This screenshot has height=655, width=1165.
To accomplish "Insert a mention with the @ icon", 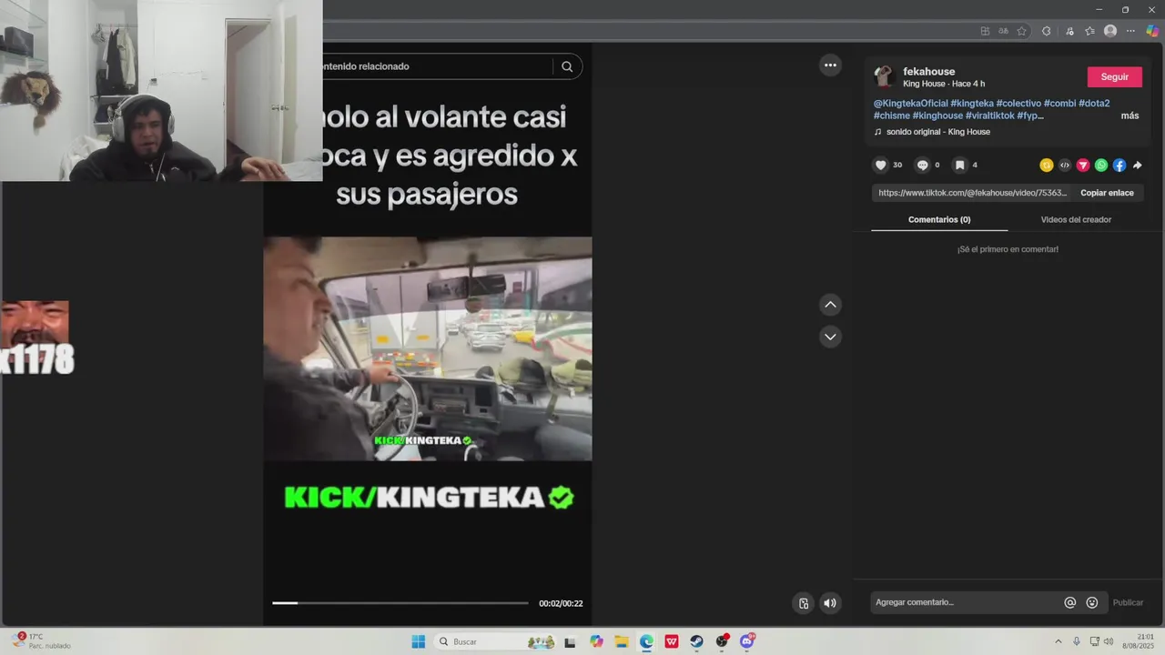I will [x=1070, y=602].
